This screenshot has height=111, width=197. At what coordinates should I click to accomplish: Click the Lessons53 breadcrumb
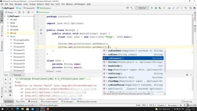(29, 8)
